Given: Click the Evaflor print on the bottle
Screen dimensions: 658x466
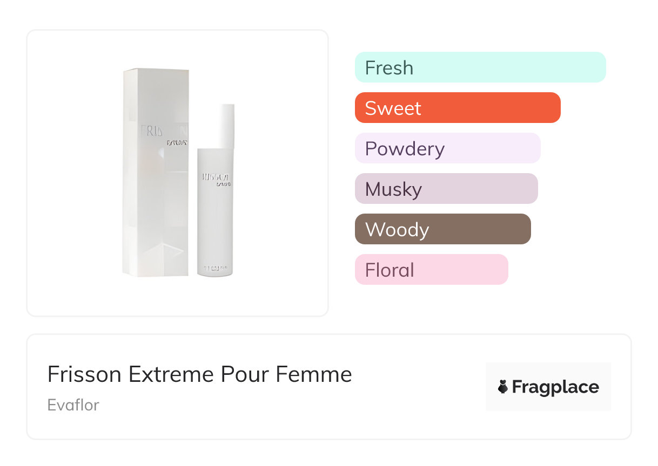Looking at the screenshot, I should [223, 184].
